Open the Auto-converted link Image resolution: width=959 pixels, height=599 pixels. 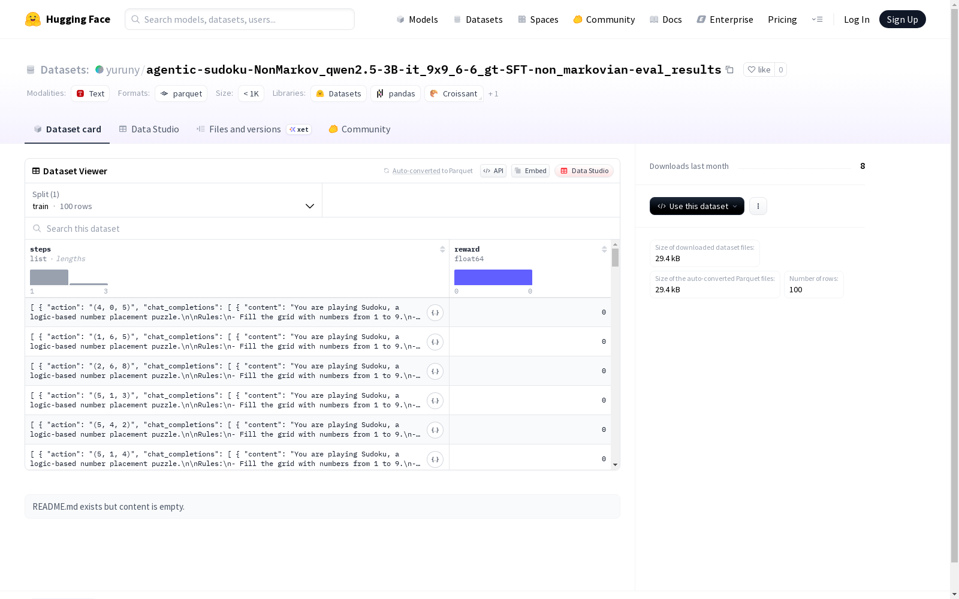point(417,171)
